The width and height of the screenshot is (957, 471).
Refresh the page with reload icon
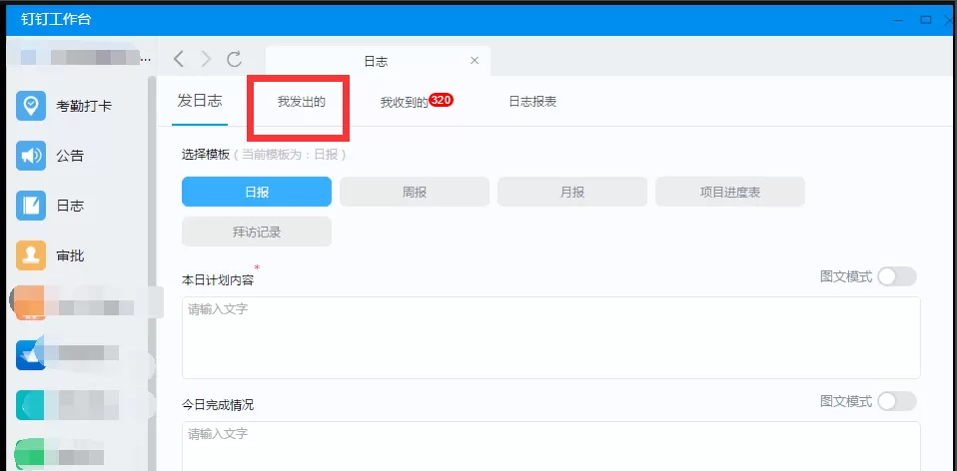coord(235,59)
